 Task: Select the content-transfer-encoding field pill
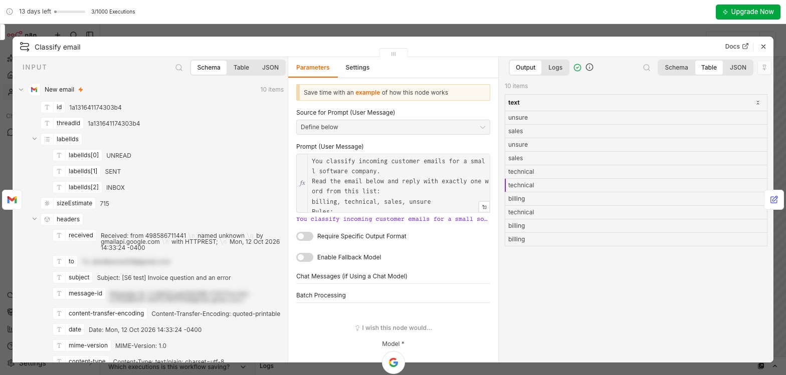pos(100,313)
